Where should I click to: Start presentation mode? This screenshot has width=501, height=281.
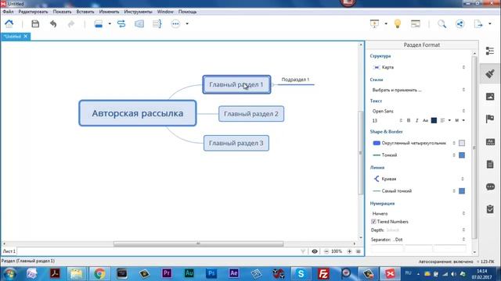374,24
